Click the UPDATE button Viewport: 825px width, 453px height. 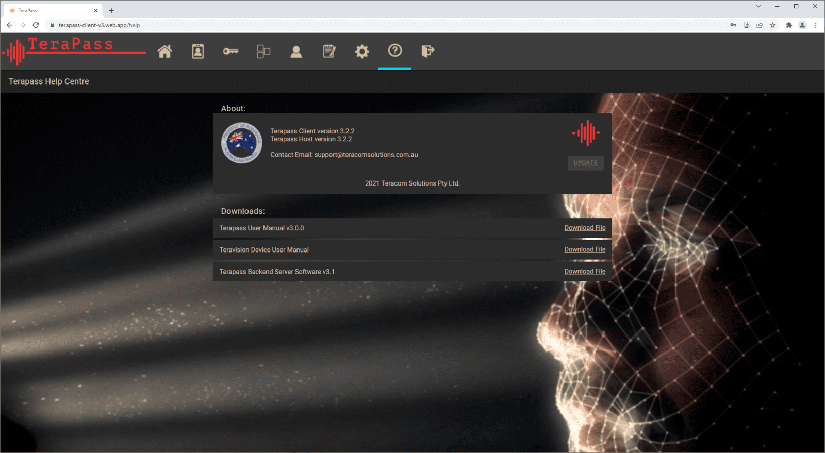coord(586,163)
